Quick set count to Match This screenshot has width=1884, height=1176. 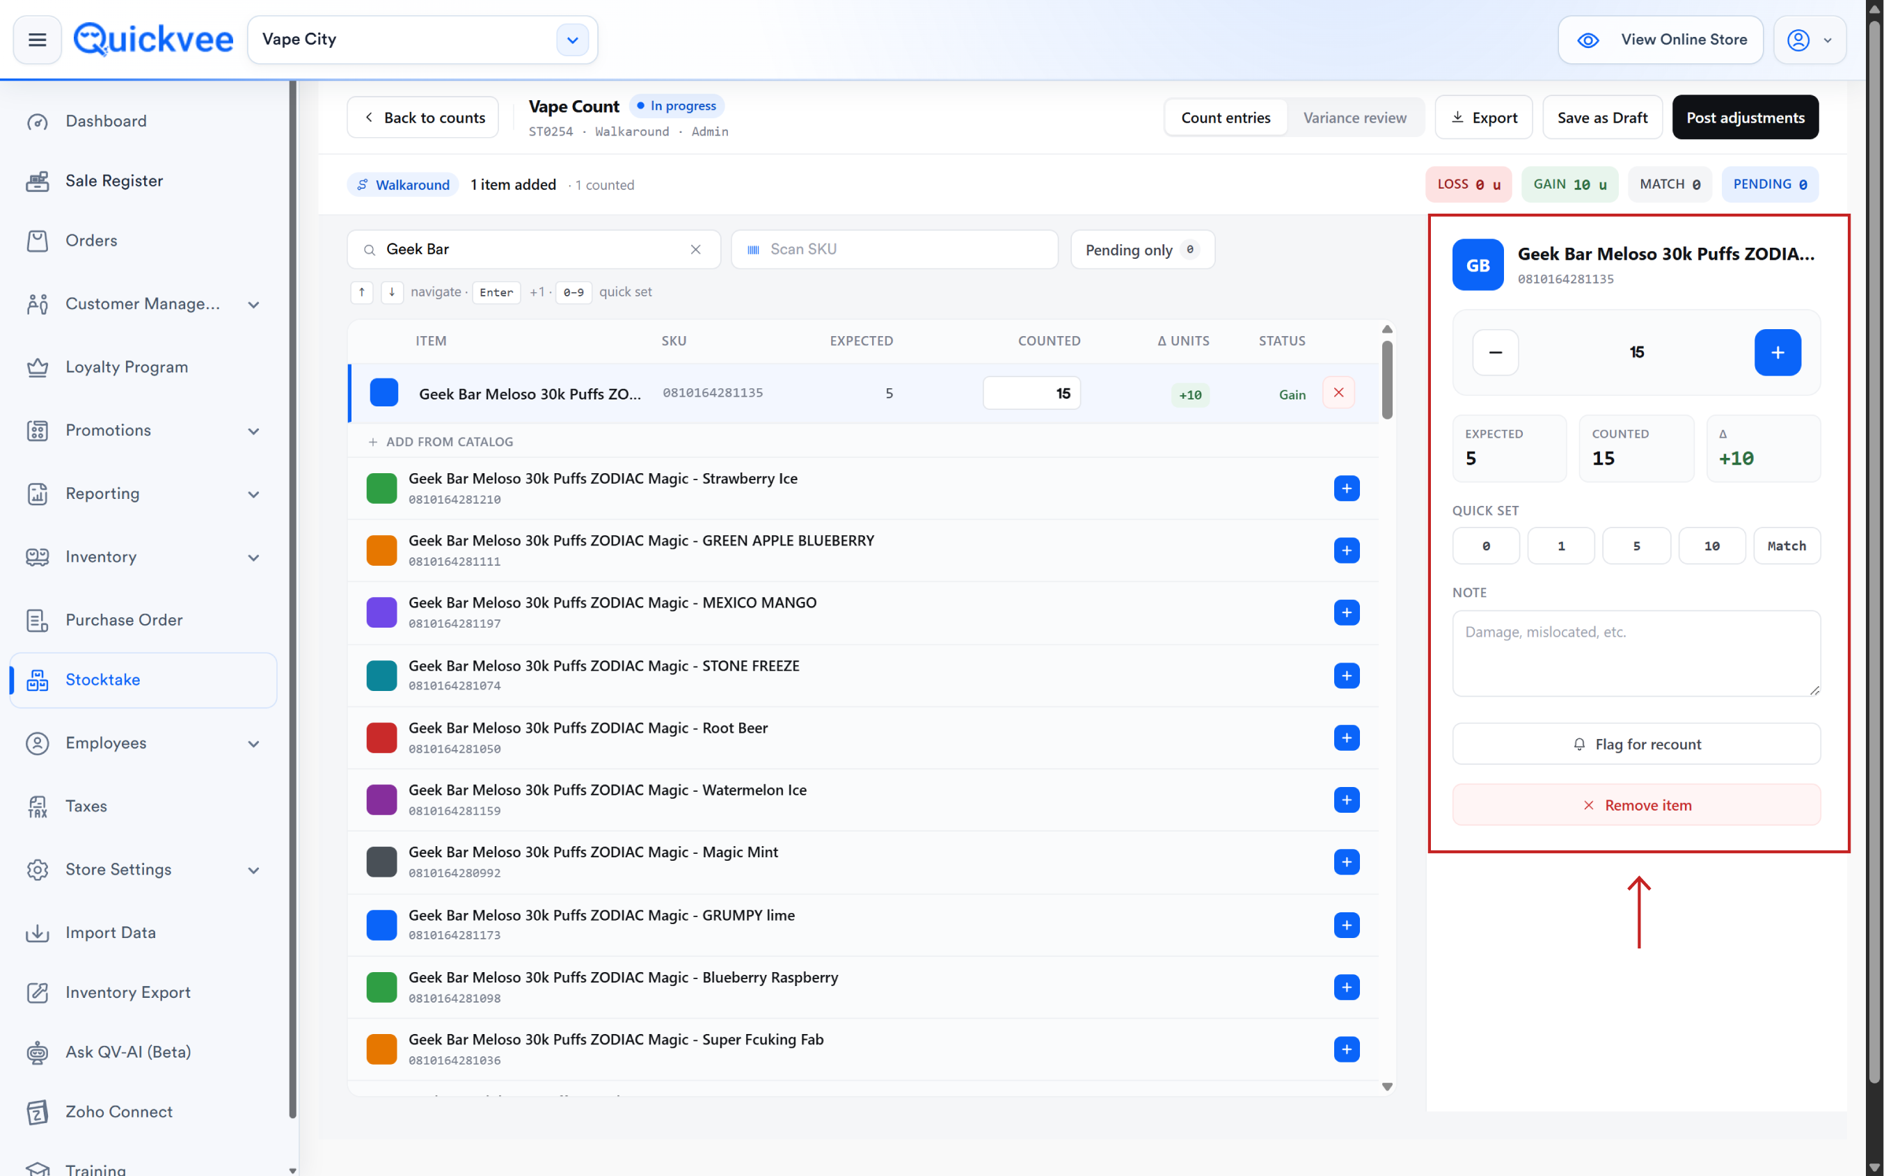pyautogui.click(x=1787, y=546)
